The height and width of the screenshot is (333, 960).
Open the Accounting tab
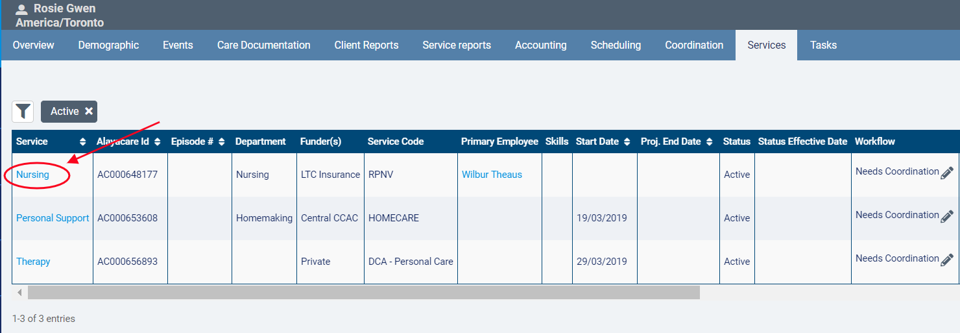tap(540, 45)
